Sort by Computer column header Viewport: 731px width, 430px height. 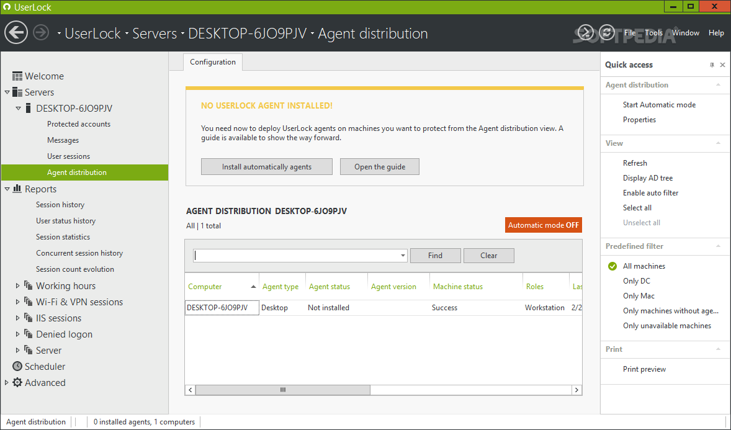pos(222,286)
